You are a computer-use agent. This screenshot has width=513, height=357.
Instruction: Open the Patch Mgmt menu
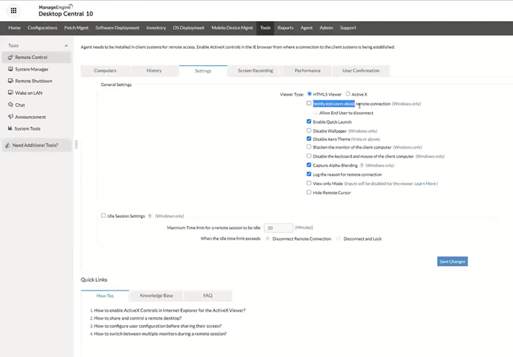click(76, 28)
